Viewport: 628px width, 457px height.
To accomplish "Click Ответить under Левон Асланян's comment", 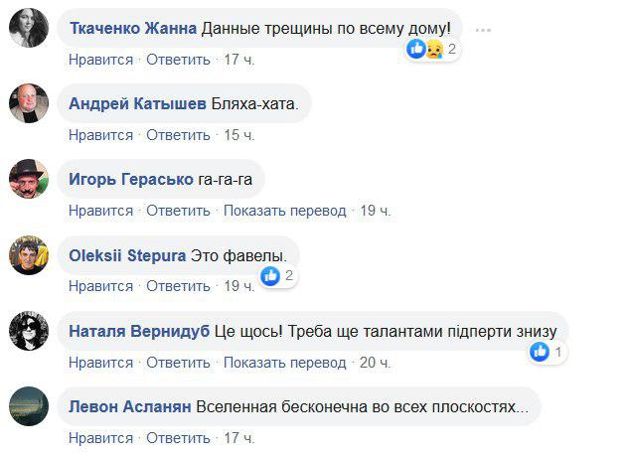I will (178, 437).
